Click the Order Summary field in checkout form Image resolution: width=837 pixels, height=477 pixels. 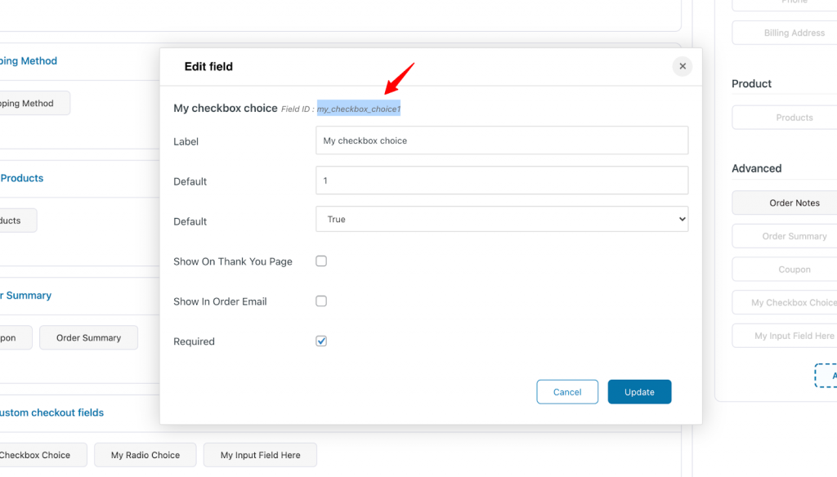(88, 338)
